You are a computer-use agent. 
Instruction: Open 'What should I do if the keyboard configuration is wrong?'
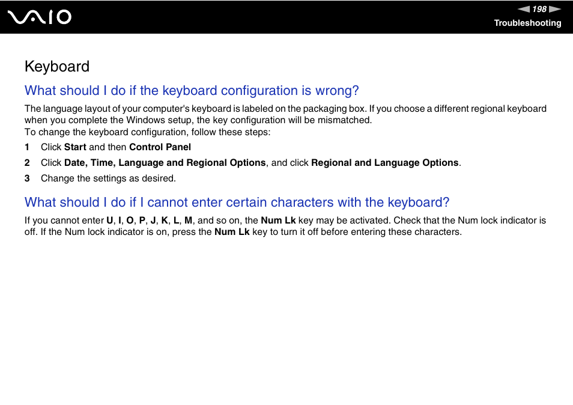pyautogui.click(x=192, y=90)
